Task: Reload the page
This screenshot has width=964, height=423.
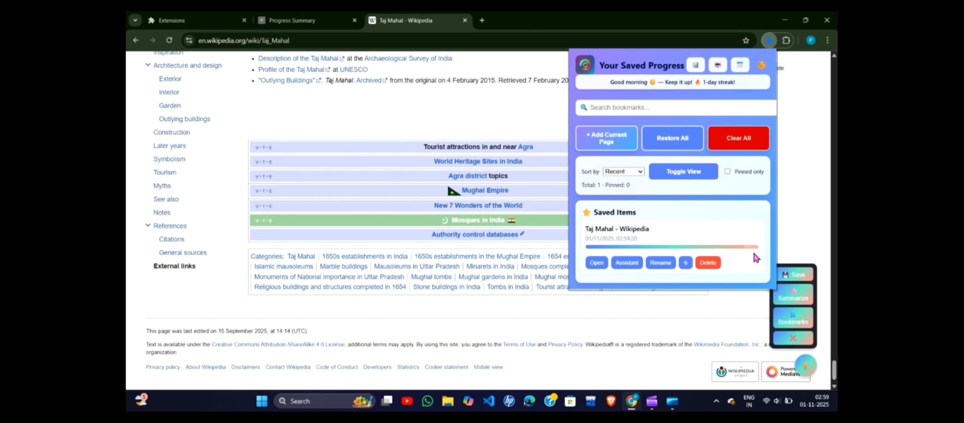Action: click(x=169, y=40)
